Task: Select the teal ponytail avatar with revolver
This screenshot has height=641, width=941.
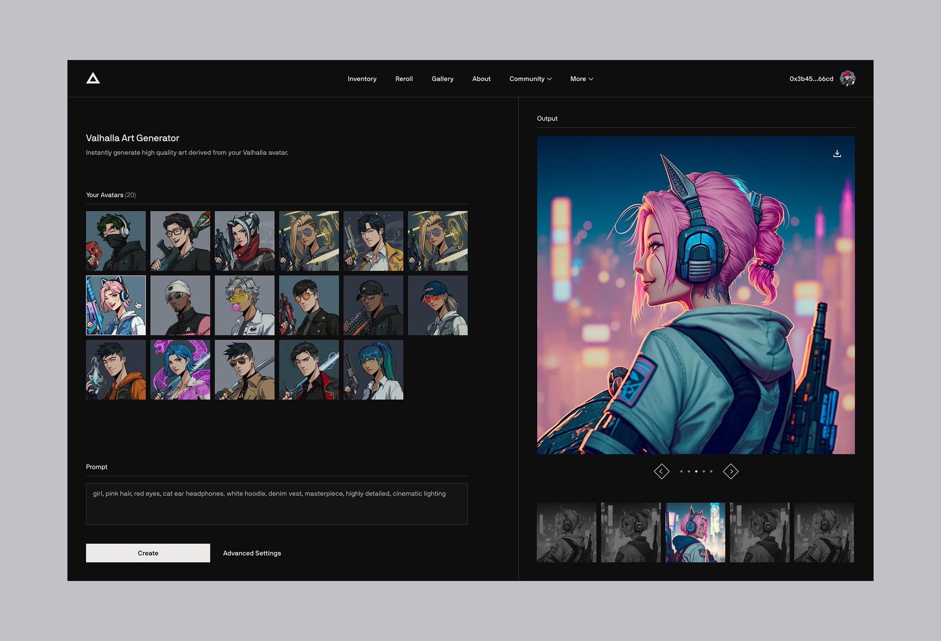Action: coord(373,369)
